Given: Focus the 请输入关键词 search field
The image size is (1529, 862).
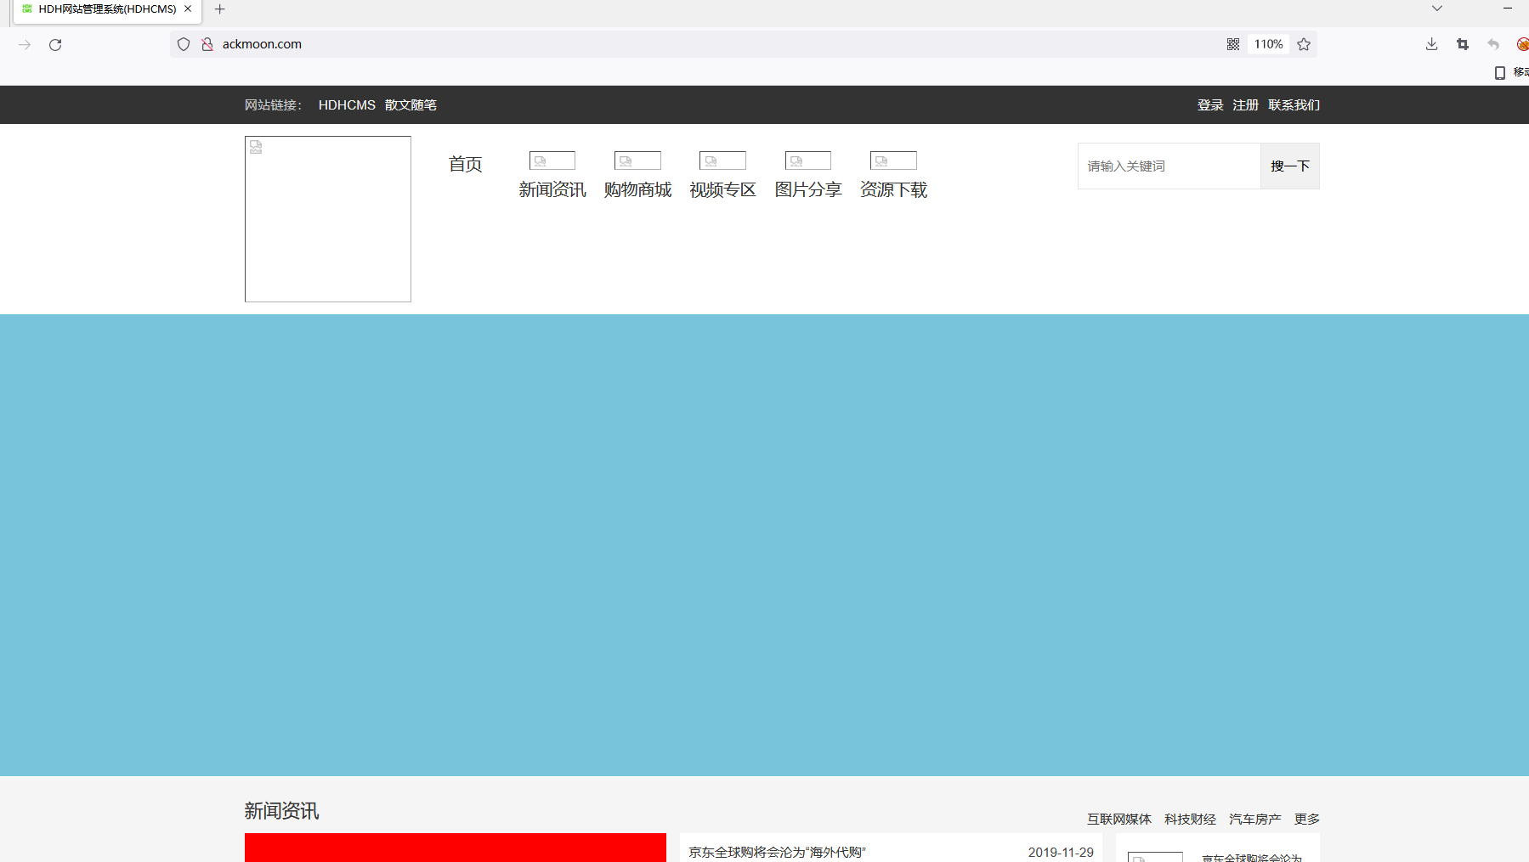Looking at the screenshot, I should [x=1169, y=166].
